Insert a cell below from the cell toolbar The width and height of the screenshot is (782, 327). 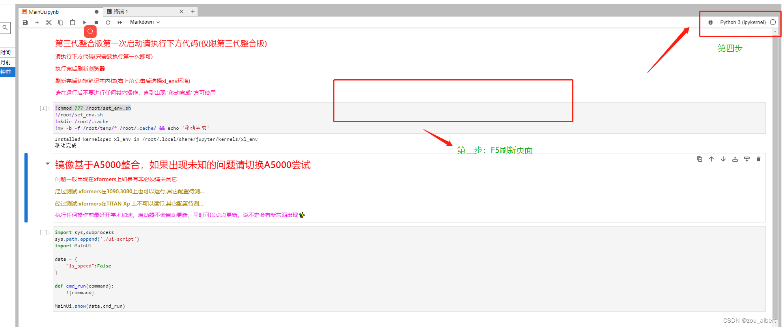coord(747,159)
